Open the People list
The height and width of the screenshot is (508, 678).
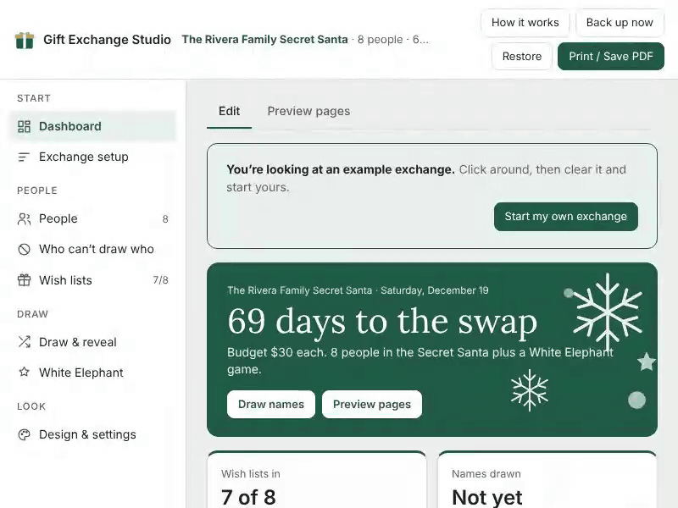(x=93, y=219)
